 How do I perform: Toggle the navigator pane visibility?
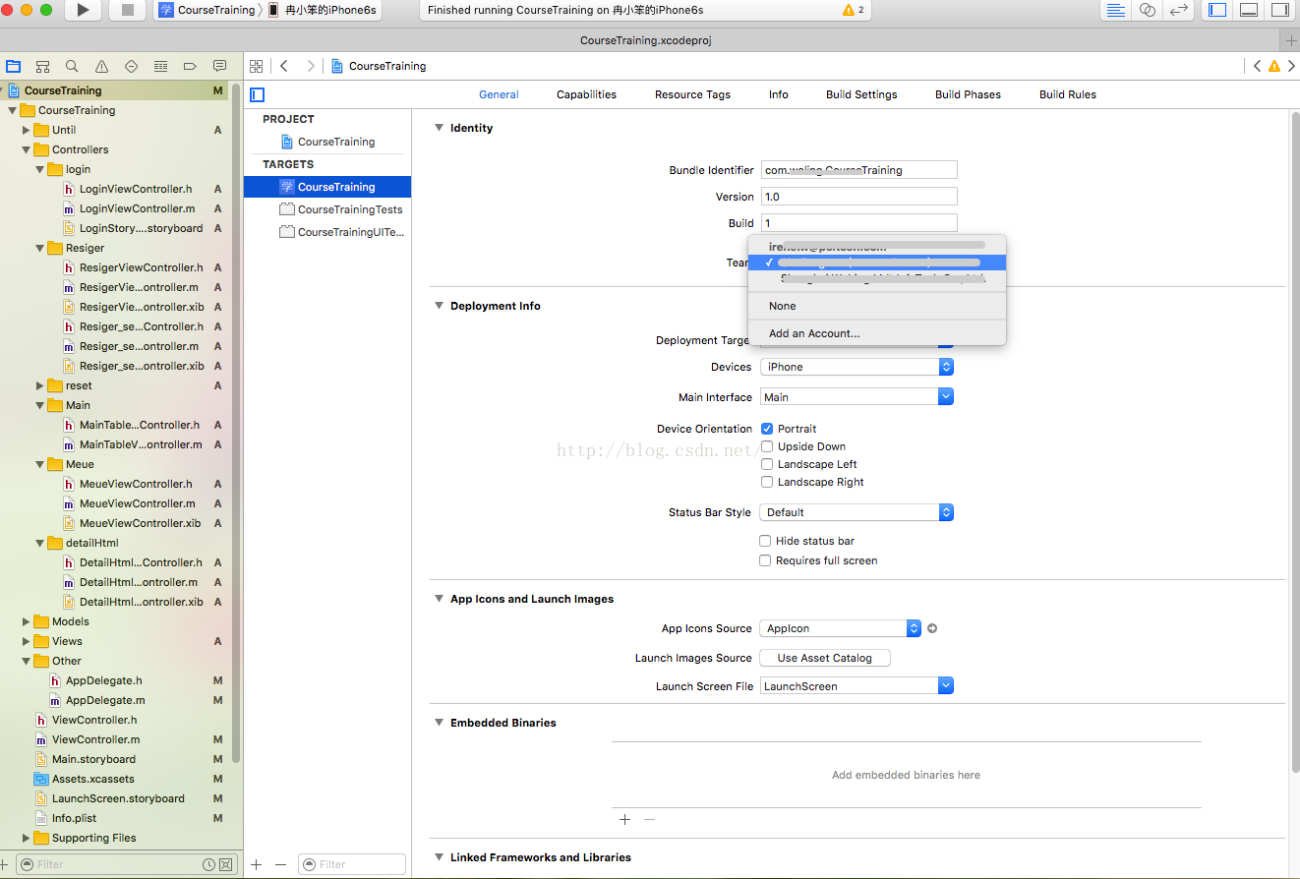click(x=1217, y=10)
